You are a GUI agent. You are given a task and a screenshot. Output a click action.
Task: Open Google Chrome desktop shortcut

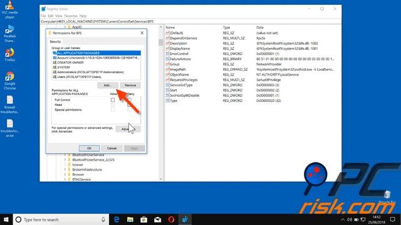point(10,81)
